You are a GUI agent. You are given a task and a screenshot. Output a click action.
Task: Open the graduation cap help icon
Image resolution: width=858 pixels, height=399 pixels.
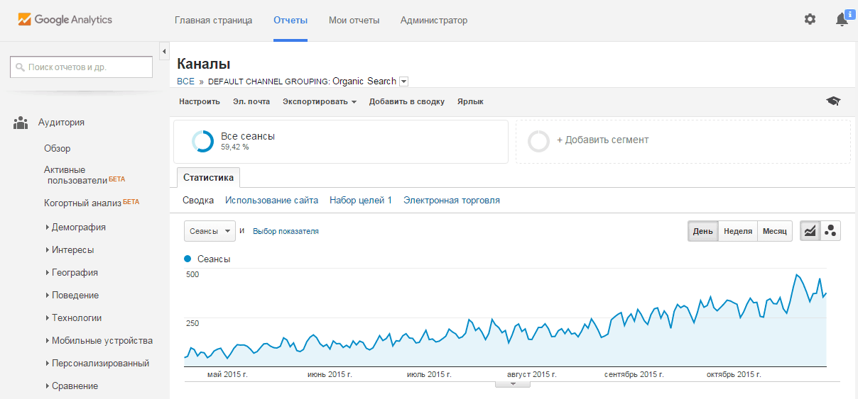click(x=833, y=101)
